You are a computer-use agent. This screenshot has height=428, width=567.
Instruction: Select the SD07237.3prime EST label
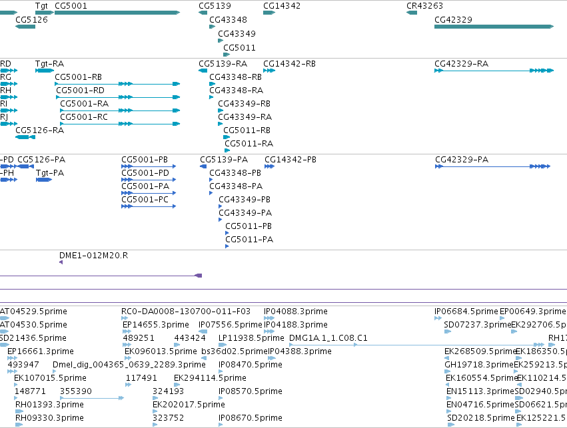tap(478, 325)
